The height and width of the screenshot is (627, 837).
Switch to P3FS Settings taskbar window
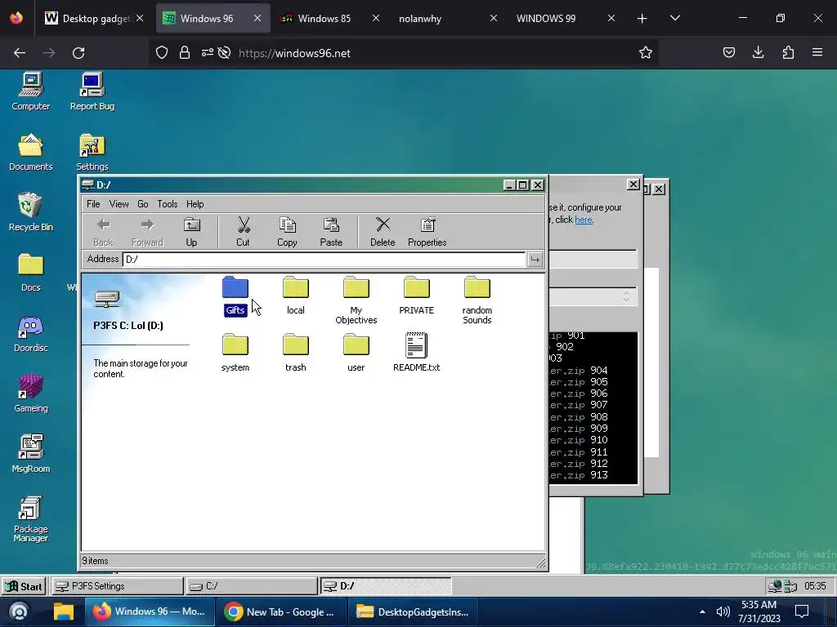click(118, 586)
